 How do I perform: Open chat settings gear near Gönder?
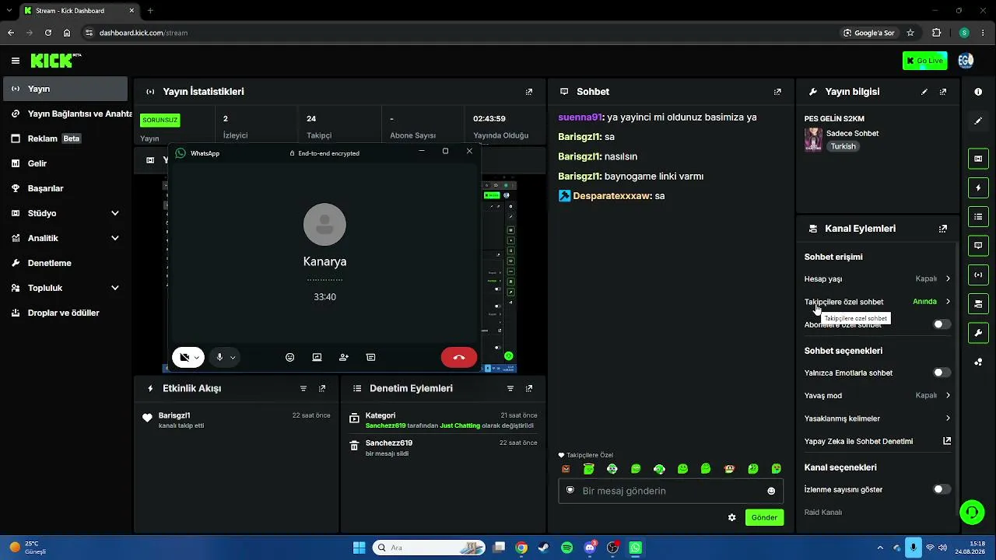point(731,517)
